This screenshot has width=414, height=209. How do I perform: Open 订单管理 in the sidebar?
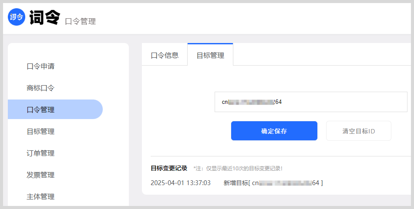tap(40, 153)
